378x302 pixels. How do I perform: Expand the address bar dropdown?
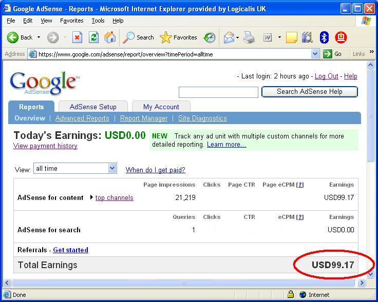pyautogui.click(x=315, y=54)
